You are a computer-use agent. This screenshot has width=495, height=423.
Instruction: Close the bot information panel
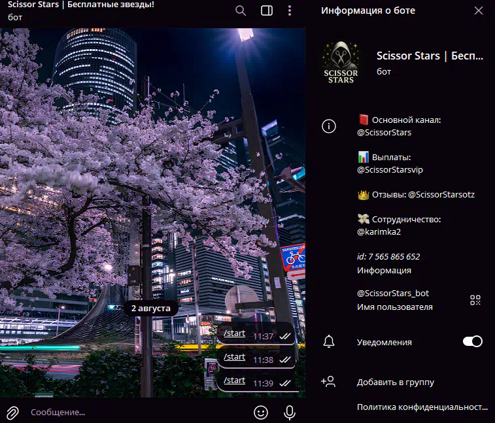[x=479, y=10]
